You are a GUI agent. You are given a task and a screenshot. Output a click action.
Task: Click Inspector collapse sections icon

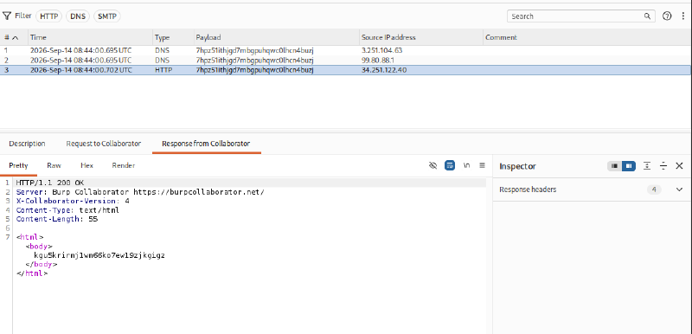click(x=663, y=166)
